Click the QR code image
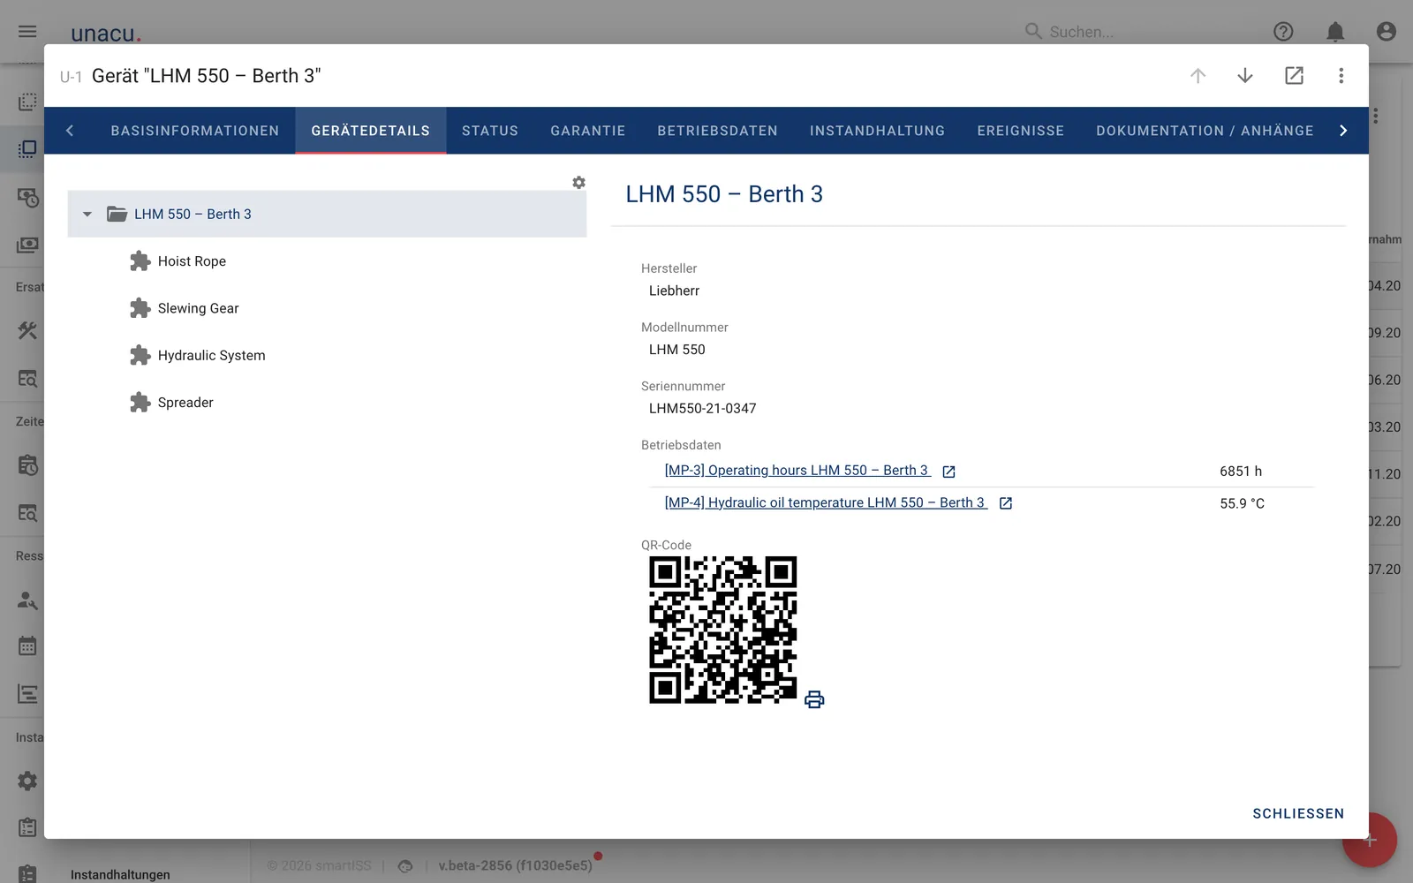This screenshot has height=883, width=1413. pyautogui.click(x=723, y=630)
